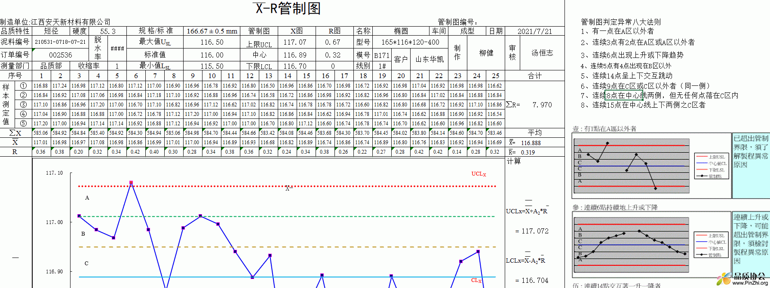Image resolution: width=770 pixels, height=288 pixels.
Task: Click the red CLx label in chart
Action: [476, 280]
